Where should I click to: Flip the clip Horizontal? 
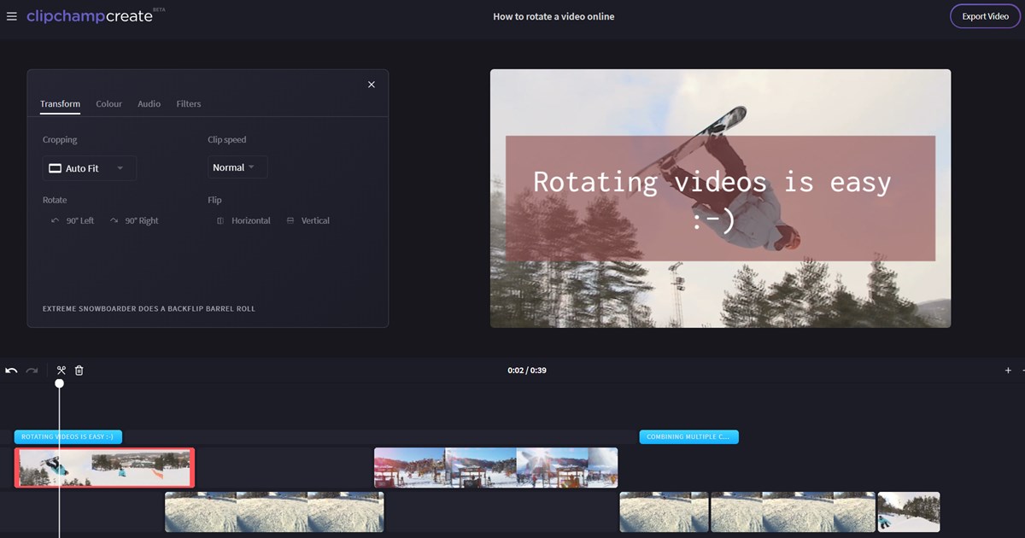tap(243, 220)
